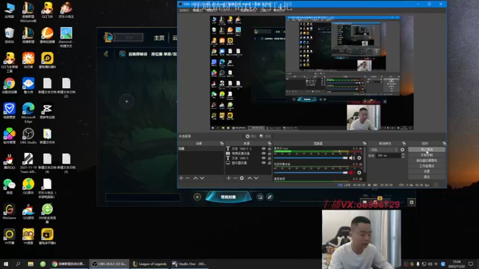The width and height of the screenshot is (479, 269).
Task: Increase transition duration with stepper arrow
Action: tap(402, 154)
